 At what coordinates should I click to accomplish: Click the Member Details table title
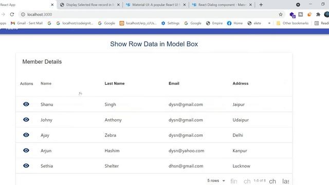click(x=42, y=62)
